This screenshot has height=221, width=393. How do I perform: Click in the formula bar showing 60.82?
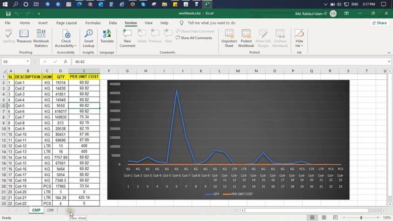tap(229, 61)
